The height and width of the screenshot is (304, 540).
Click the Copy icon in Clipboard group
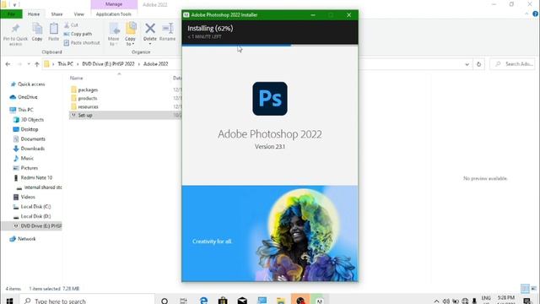click(37, 29)
